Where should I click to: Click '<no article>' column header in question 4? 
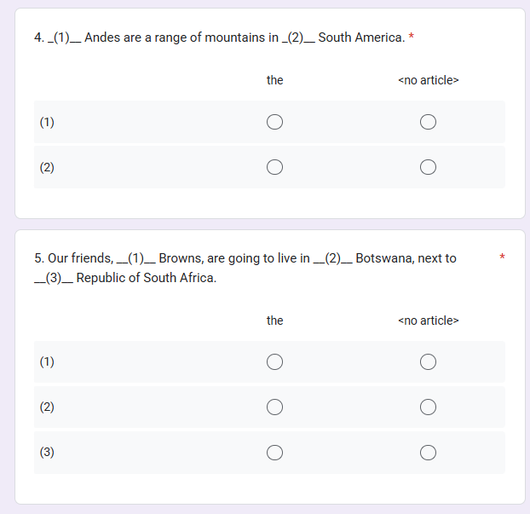point(428,80)
